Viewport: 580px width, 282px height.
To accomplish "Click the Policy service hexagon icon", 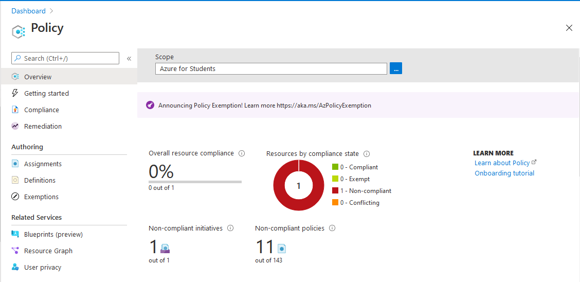I will click(18, 32).
